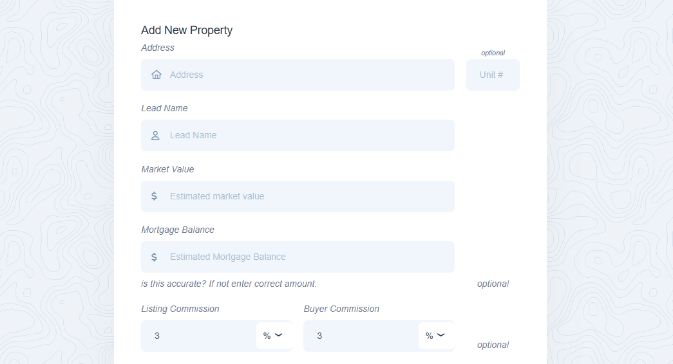Click into the Unit # field
The height and width of the screenshot is (364, 673).
coord(492,75)
